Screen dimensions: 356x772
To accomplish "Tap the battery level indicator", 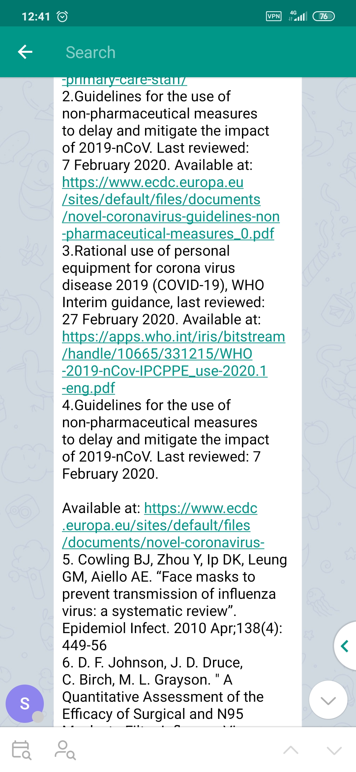I will pyautogui.click(x=323, y=16).
